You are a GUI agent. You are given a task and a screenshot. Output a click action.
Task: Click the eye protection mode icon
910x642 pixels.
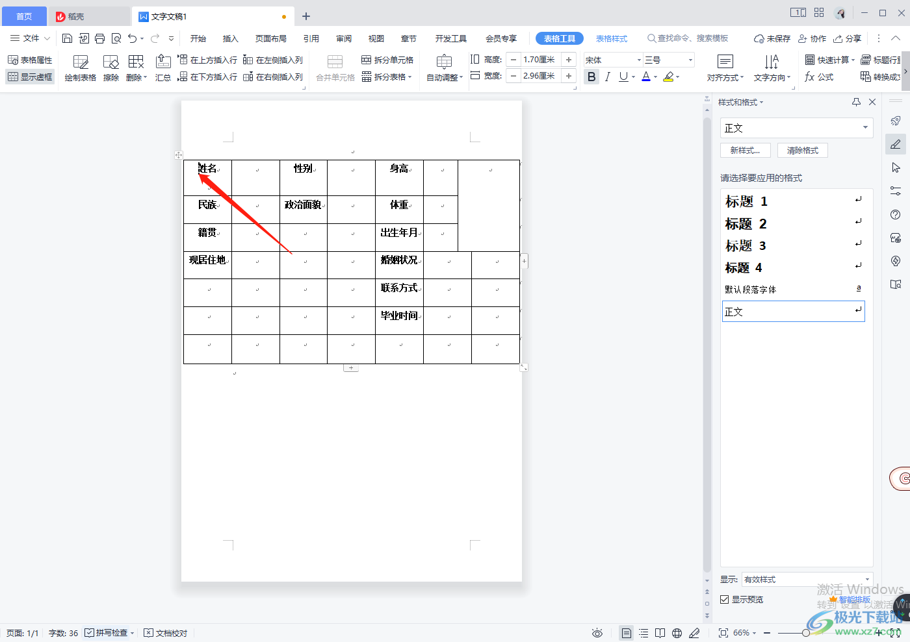tap(597, 633)
